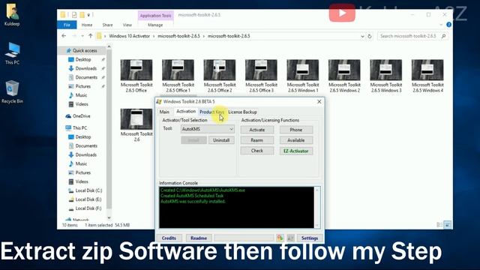Open the View ribbon tab

[x=127, y=25]
